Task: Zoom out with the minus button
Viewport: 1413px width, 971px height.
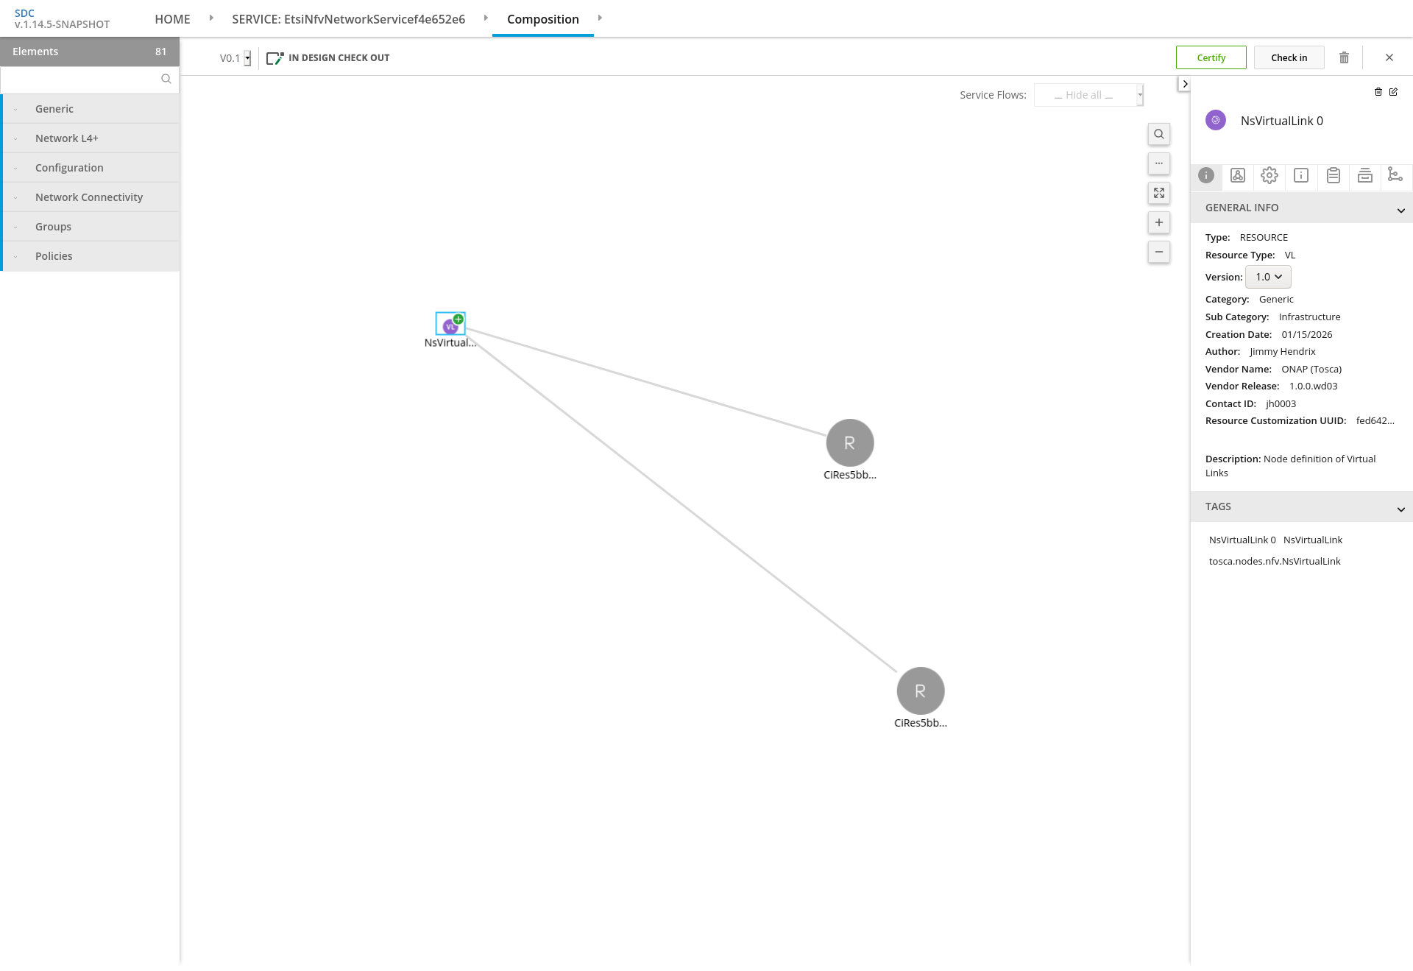Action: (x=1158, y=252)
